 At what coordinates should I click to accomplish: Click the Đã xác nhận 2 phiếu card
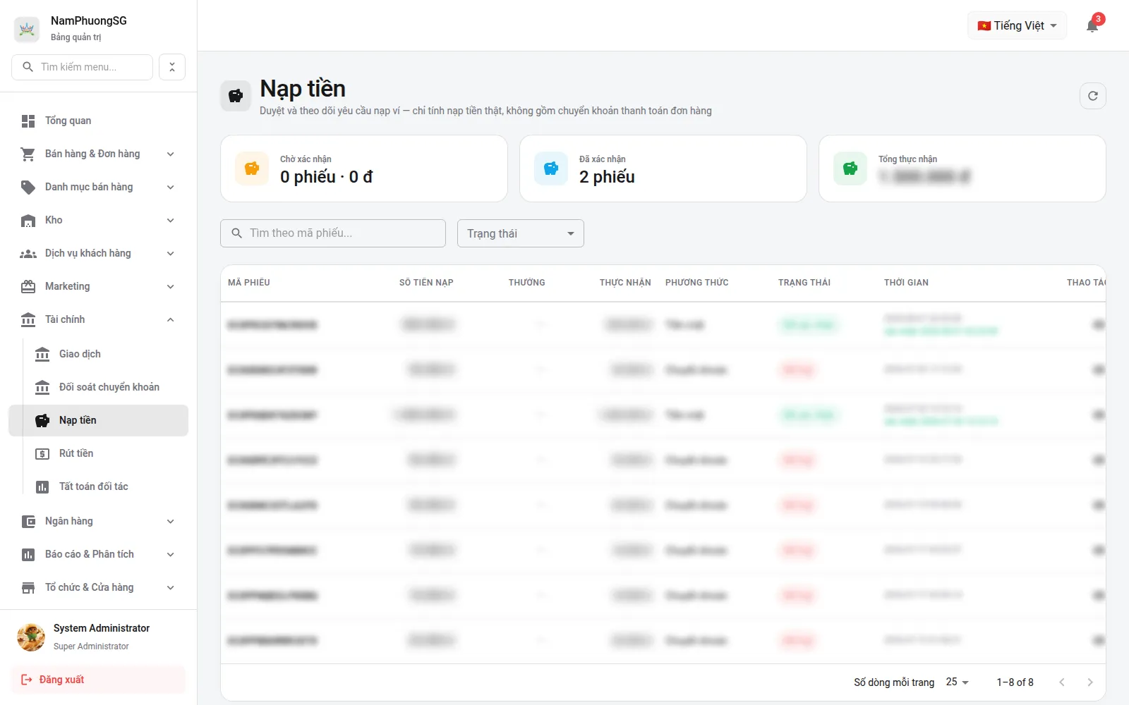[x=663, y=168]
